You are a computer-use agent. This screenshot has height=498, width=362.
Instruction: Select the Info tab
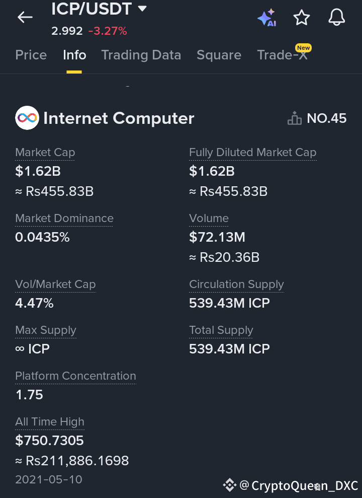[x=74, y=55]
